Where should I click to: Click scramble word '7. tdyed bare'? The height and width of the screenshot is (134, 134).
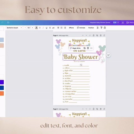[x=68, y=81]
